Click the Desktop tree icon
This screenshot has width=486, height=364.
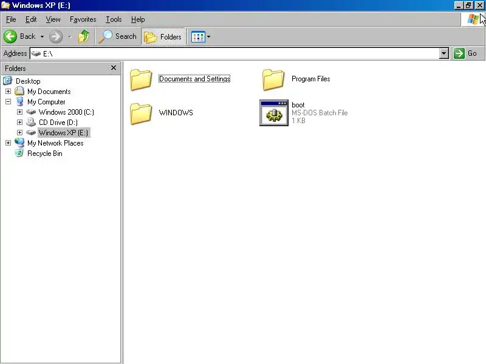(x=8, y=81)
